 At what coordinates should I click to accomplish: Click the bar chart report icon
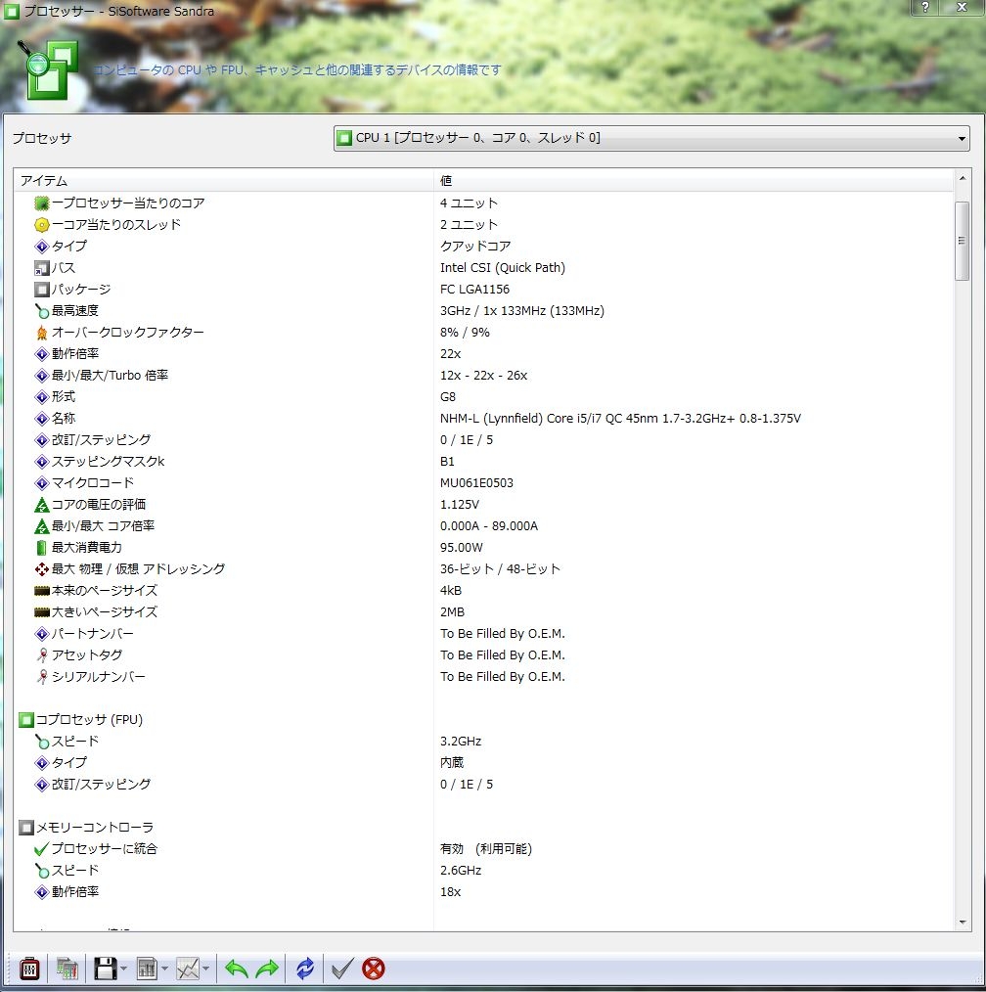pos(147,969)
